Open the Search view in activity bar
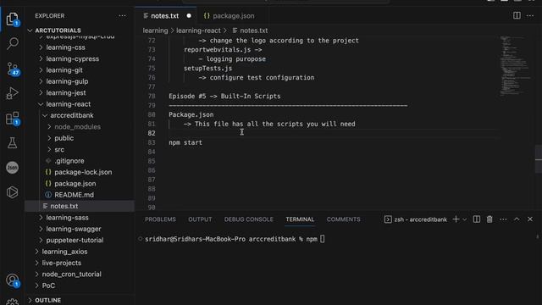The image size is (542, 305). pyautogui.click(x=13, y=43)
